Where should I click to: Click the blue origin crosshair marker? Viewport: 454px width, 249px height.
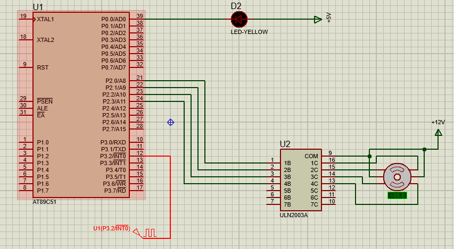(x=170, y=122)
